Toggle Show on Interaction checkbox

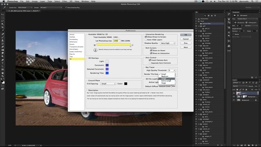(151, 53)
